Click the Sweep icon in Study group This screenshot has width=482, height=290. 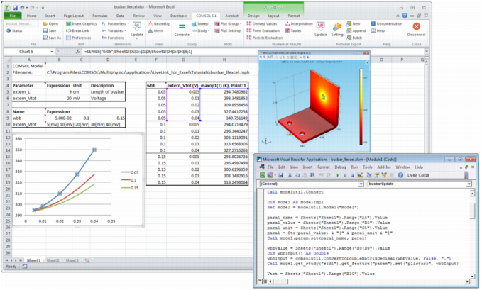[194, 23]
